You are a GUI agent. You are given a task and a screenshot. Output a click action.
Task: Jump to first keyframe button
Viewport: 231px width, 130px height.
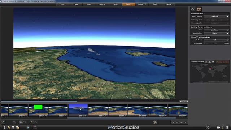[x=173, y=122]
